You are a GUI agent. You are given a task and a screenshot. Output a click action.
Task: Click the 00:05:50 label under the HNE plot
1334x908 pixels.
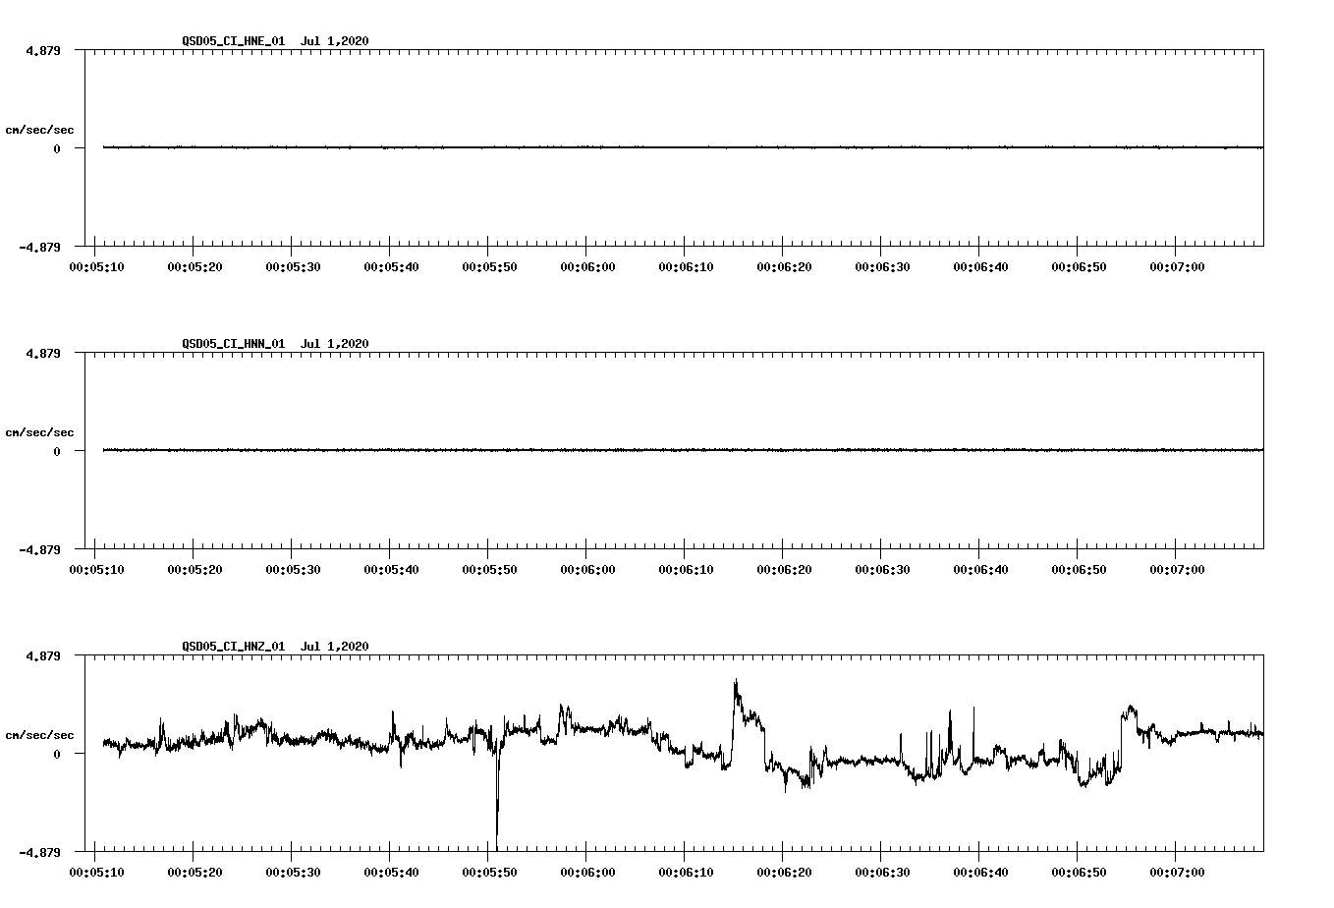pos(489,266)
